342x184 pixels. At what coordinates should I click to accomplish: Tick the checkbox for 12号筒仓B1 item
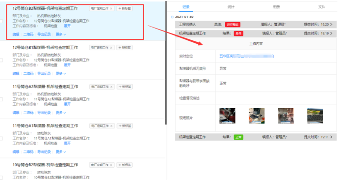(1, 60)
